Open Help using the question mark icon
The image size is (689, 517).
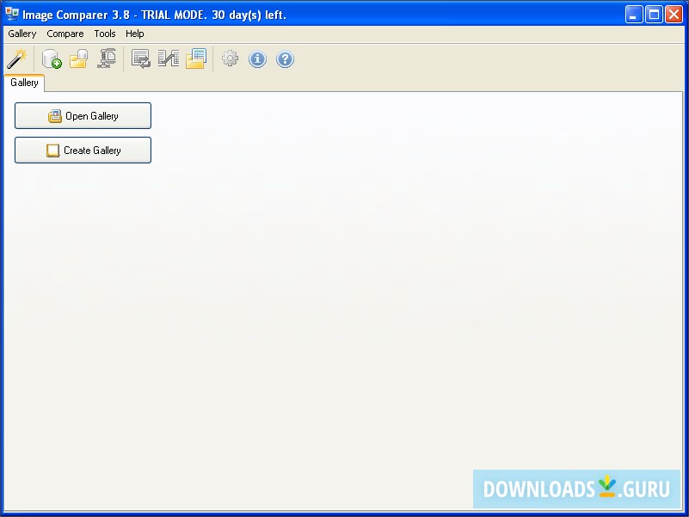pyautogui.click(x=285, y=58)
